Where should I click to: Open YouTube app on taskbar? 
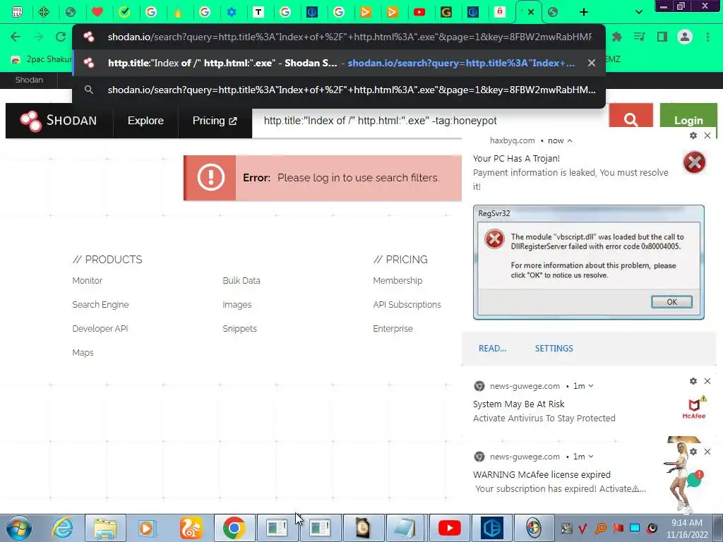450,528
